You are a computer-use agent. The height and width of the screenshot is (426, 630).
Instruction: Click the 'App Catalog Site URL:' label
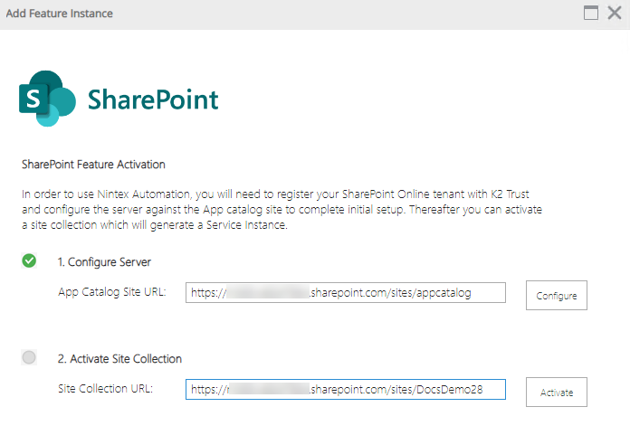[x=111, y=292]
